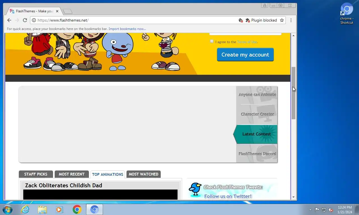This screenshot has width=359, height=215.
Task: Click the page scrollbar down arrow
Action: pos(294,197)
